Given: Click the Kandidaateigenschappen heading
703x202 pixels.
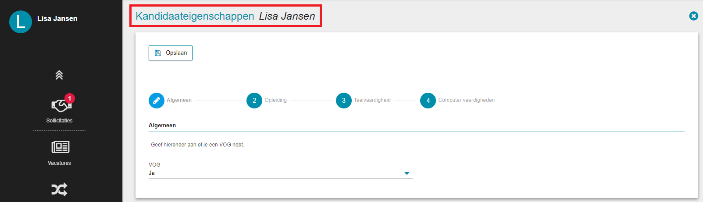Looking at the screenshot, I should click(x=195, y=16).
